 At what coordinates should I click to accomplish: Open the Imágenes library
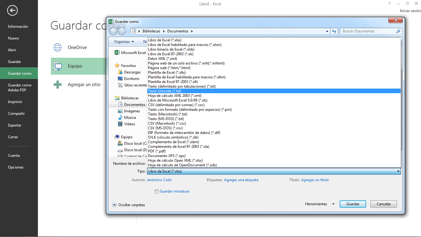tap(129, 111)
